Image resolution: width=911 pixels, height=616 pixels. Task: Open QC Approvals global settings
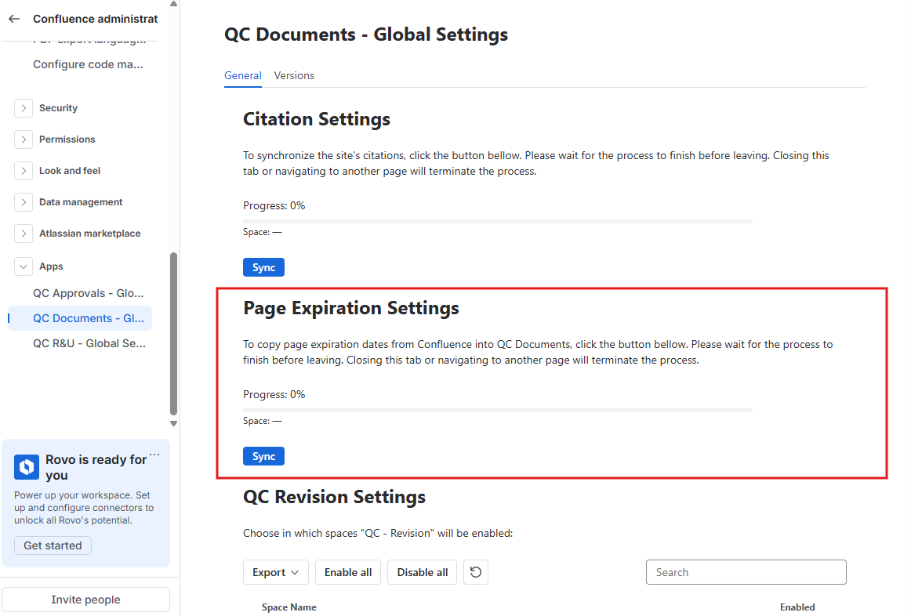pyautogui.click(x=89, y=293)
